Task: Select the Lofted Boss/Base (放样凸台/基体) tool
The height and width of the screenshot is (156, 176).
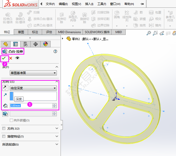Action: click(40, 19)
